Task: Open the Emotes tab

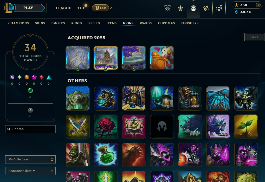Action: pyautogui.click(x=58, y=23)
